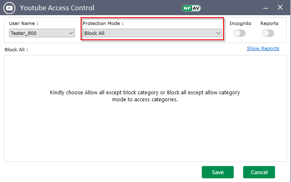This screenshot has height=182, width=291.
Task: Click the Protection Mode dropdown chevron
Action: [218, 33]
